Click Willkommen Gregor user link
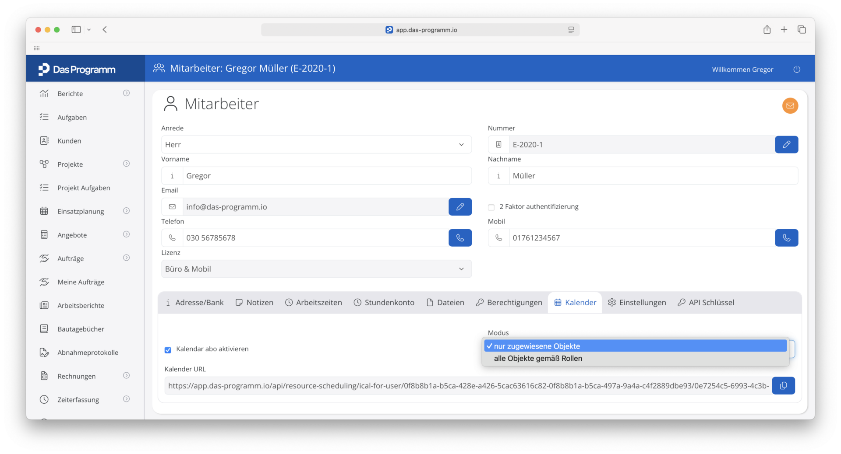Image resolution: width=841 pixels, height=454 pixels. click(x=742, y=70)
